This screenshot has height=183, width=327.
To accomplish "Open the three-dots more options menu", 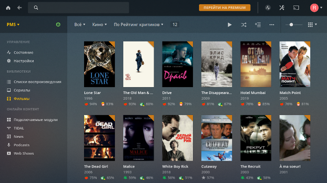I will (271, 25).
